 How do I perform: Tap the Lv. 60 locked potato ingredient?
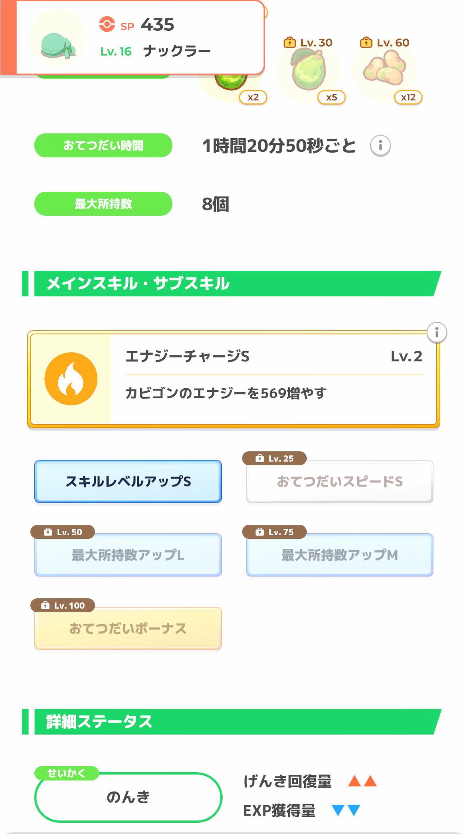click(385, 71)
